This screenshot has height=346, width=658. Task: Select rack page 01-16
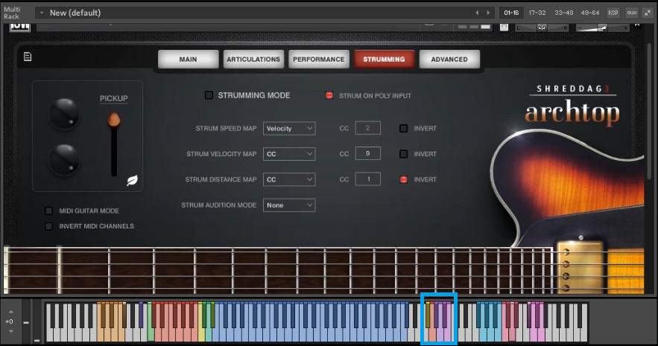pyautogui.click(x=511, y=13)
